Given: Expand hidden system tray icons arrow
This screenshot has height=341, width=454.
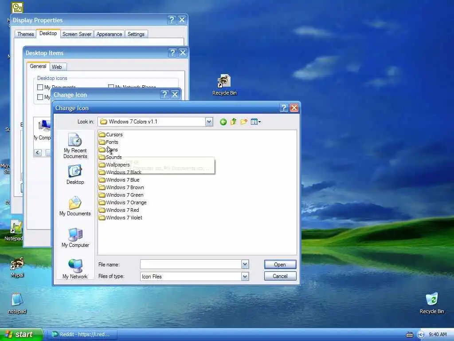Looking at the screenshot, I should (421, 335).
